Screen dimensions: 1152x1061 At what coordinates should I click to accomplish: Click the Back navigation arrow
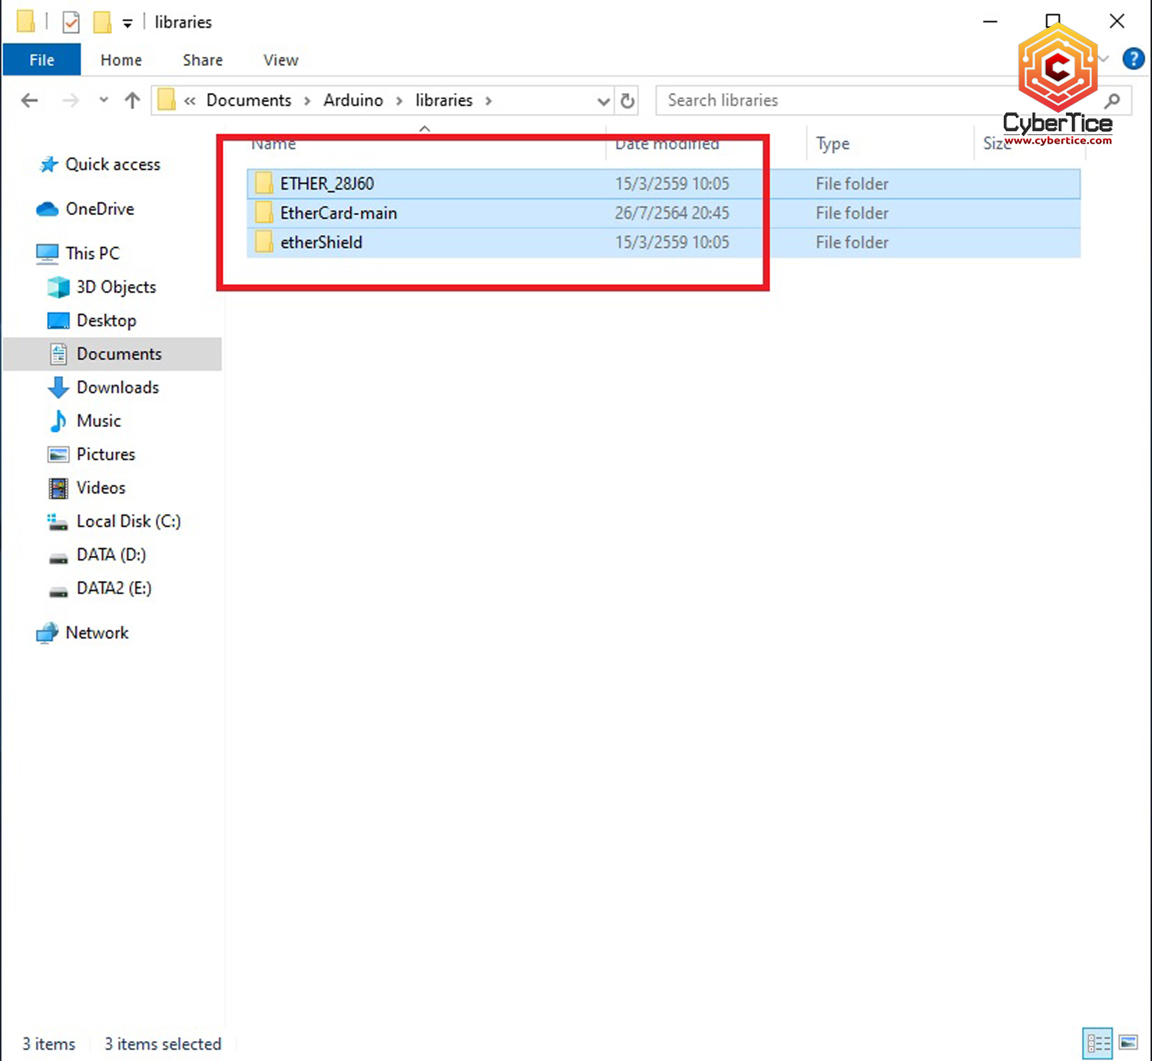coord(30,101)
